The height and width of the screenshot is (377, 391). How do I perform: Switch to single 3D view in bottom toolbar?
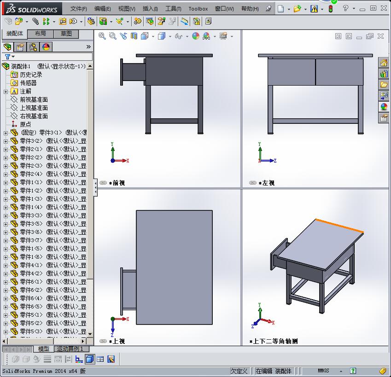(x=90, y=360)
